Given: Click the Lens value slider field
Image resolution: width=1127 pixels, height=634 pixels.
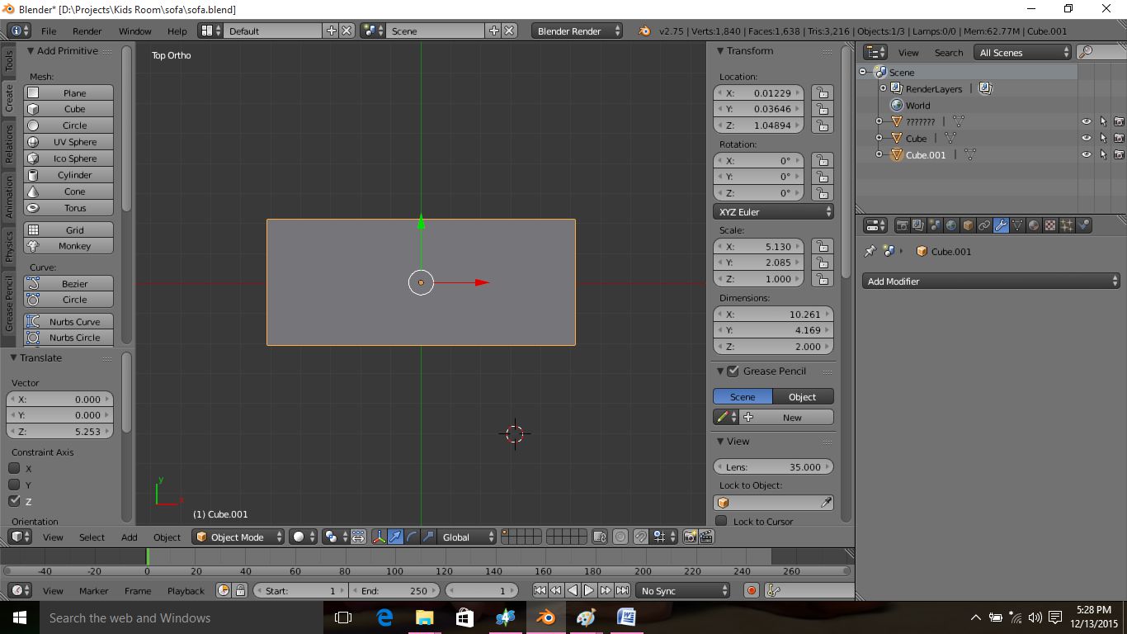Looking at the screenshot, I should (x=774, y=466).
